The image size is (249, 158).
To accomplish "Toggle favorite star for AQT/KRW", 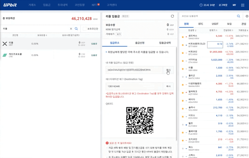I will pos(183,93).
